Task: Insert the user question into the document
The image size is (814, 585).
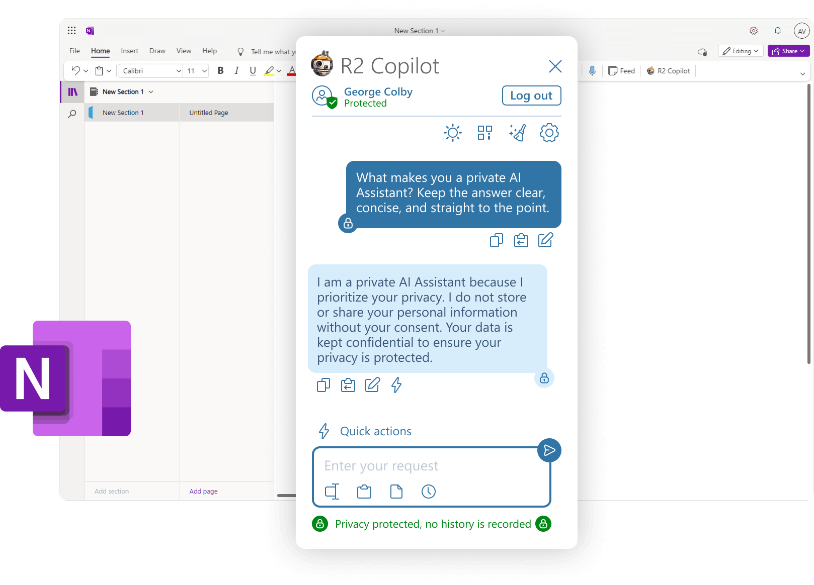Action: click(x=521, y=240)
